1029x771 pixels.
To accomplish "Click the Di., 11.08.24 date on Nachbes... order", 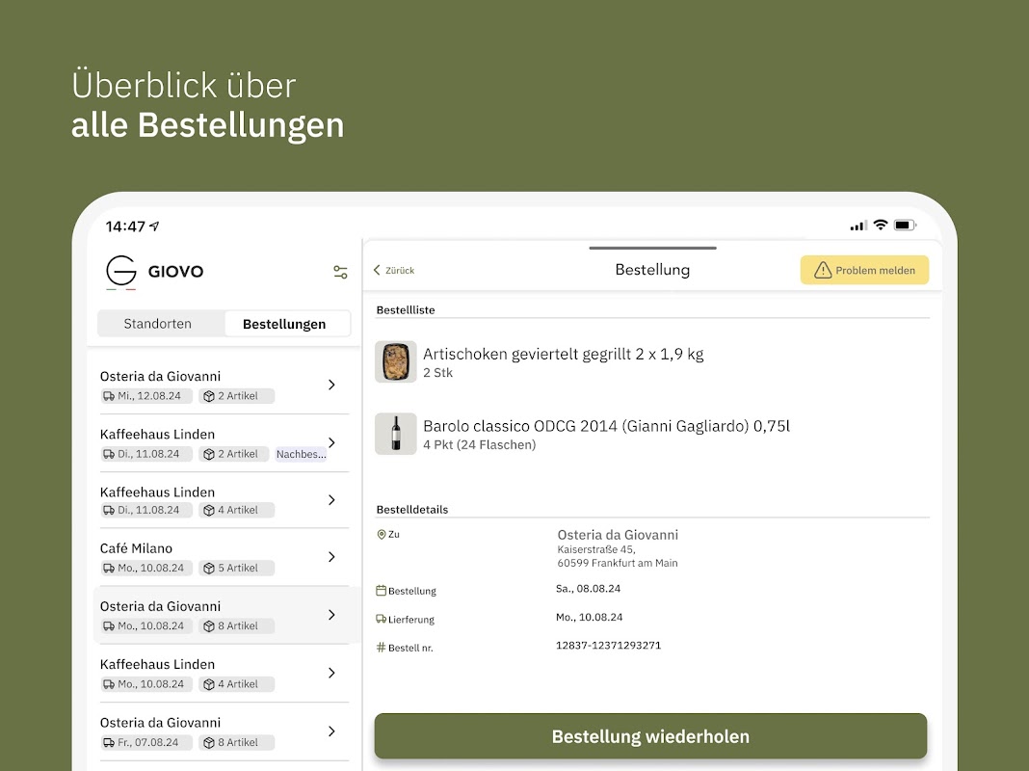I will tap(147, 454).
